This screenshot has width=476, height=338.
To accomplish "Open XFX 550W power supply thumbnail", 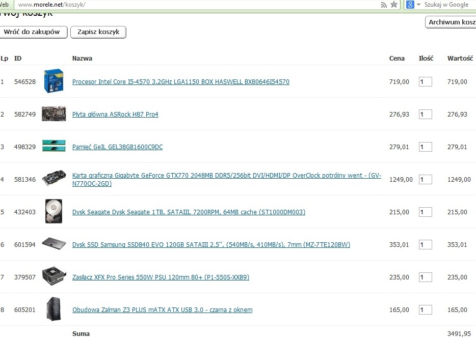I will click(x=54, y=276).
